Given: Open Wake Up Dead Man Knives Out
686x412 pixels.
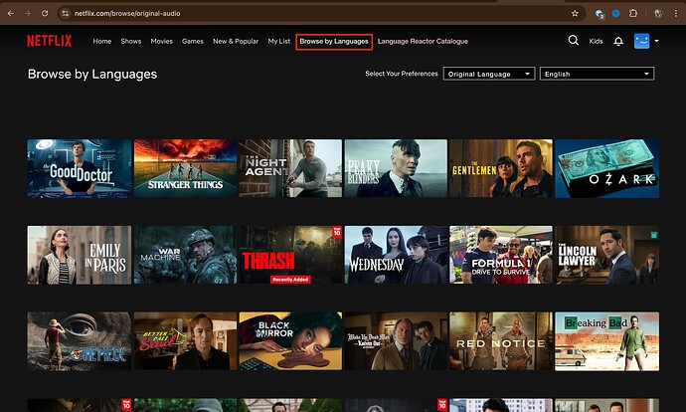Looking at the screenshot, I should (396, 341).
